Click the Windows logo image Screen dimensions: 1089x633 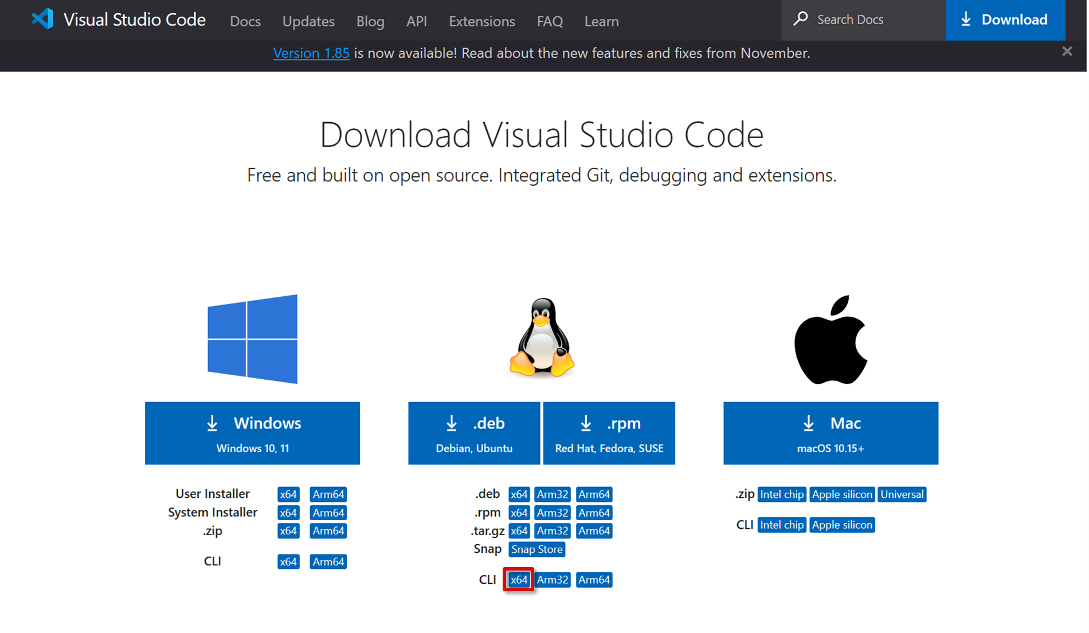point(252,339)
